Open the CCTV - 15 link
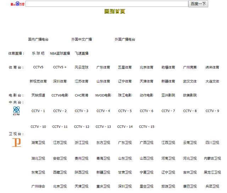227x193 pixels. tap(146, 127)
